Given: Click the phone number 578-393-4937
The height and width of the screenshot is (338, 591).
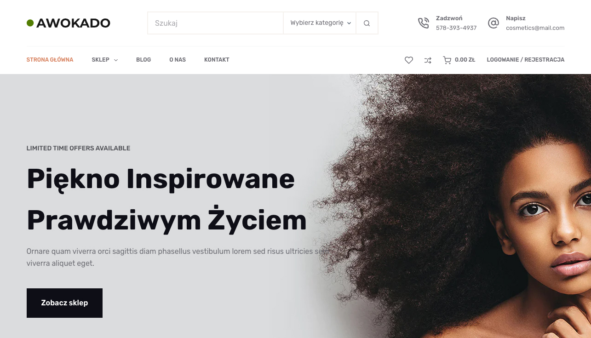Looking at the screenshot, I should point(456,28).
